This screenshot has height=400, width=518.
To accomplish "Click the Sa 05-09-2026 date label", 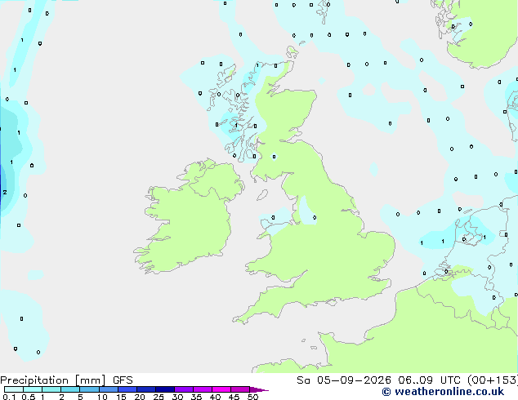I will click(x=344, y=380).
